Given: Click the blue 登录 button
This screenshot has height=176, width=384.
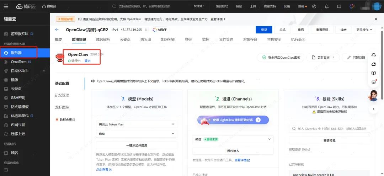Looking at the screenshot, I should tap(264, 30).
